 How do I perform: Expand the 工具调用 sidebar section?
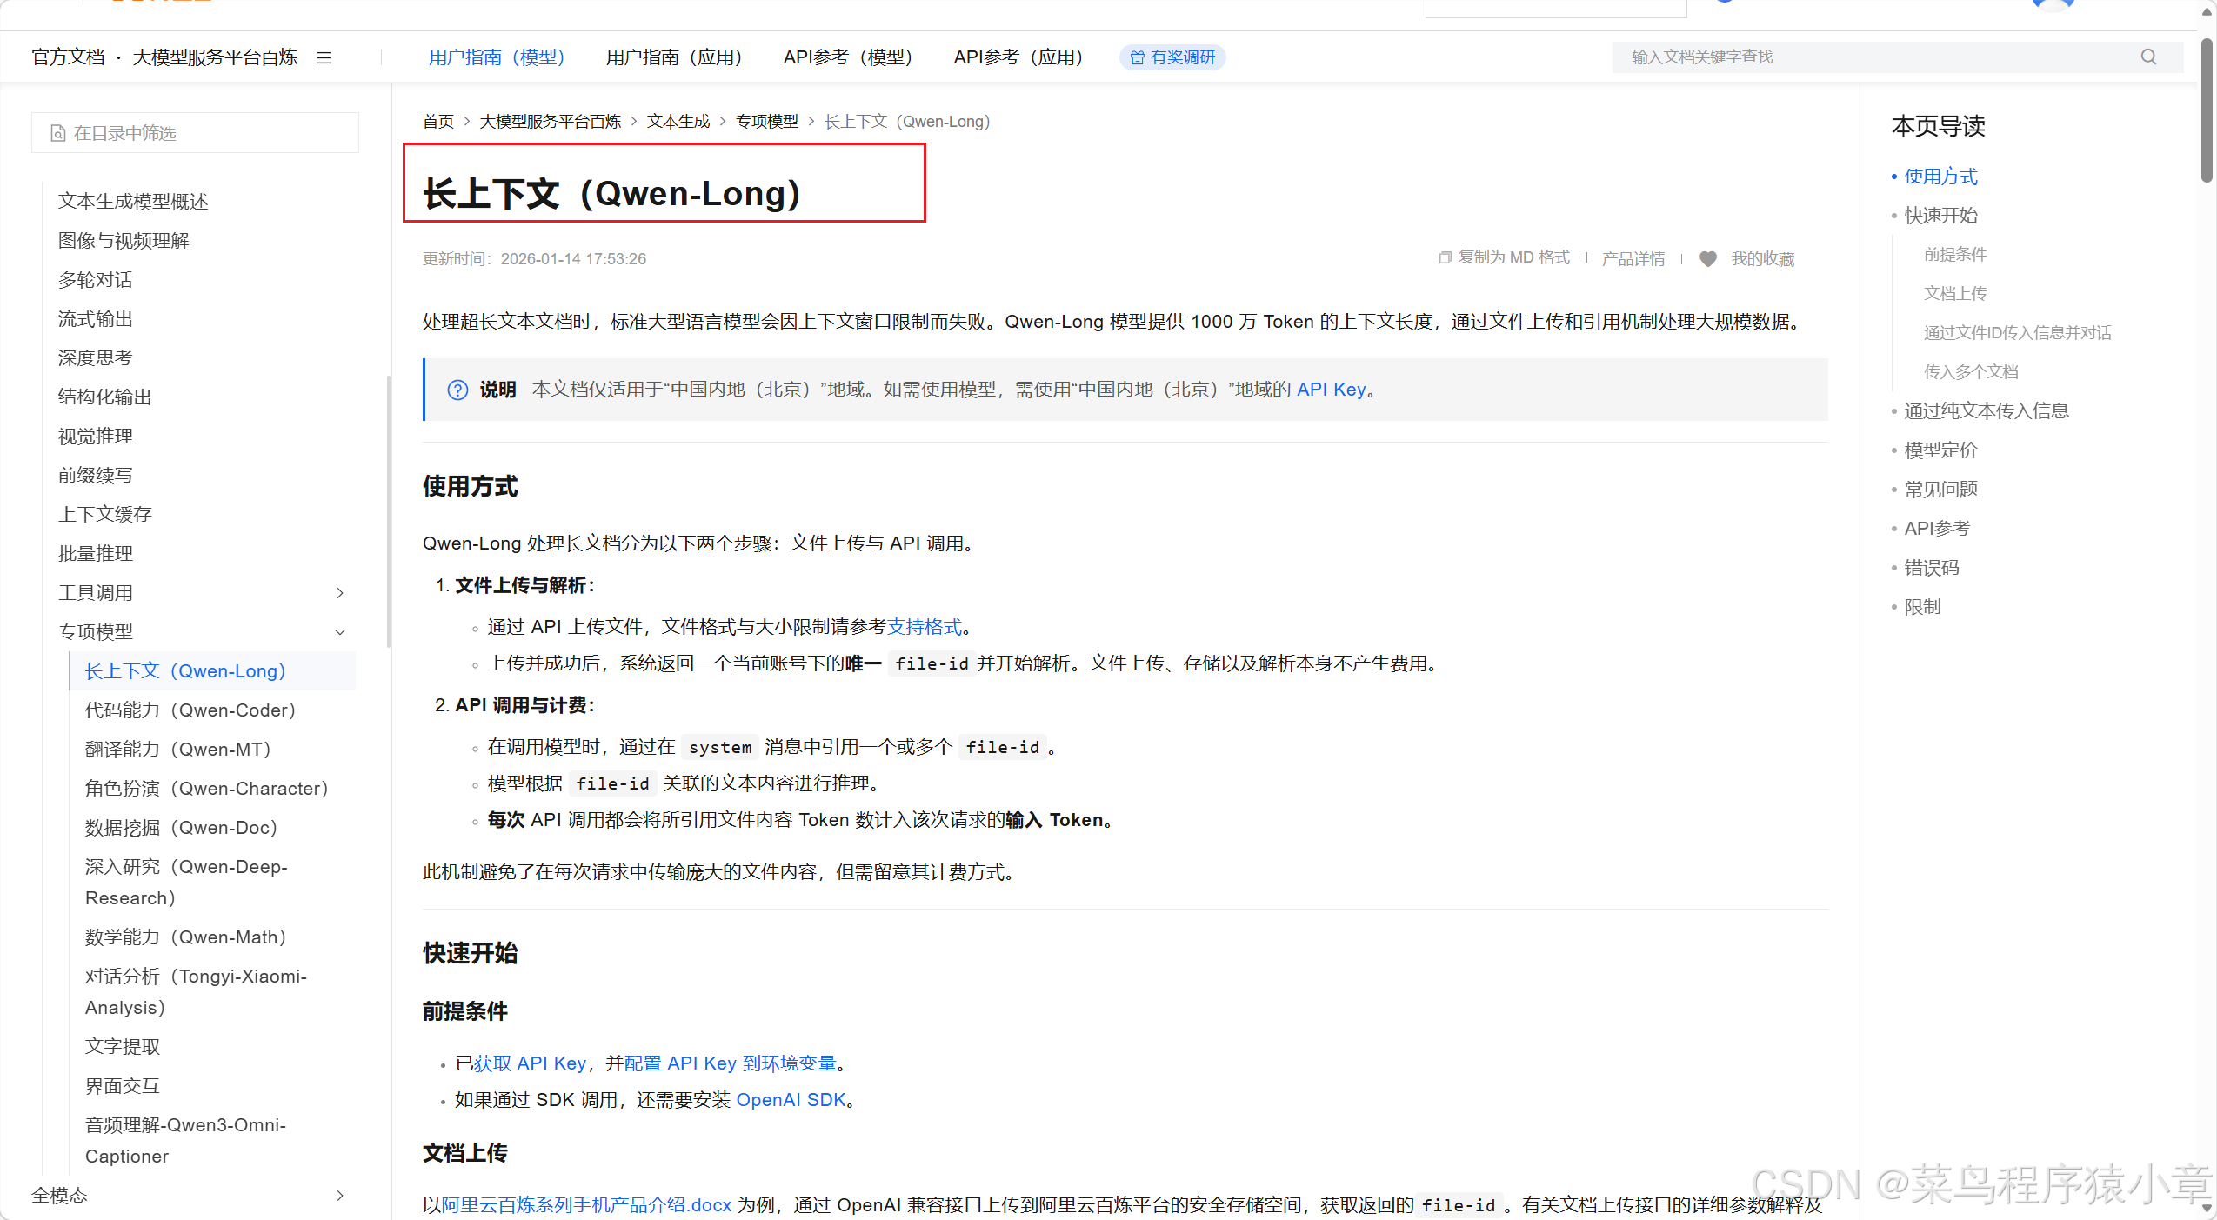pos(340,593)
